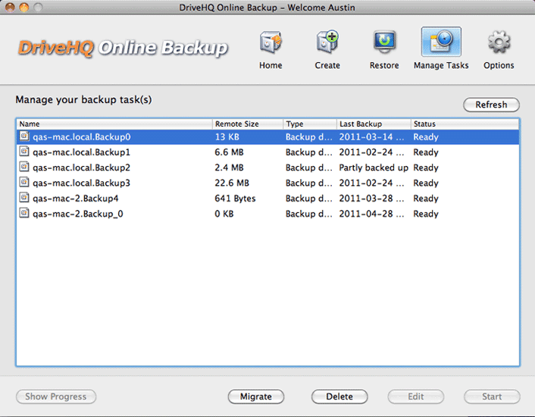Click the Create backup task icon
535x417 pixels.
click(327, 43)
